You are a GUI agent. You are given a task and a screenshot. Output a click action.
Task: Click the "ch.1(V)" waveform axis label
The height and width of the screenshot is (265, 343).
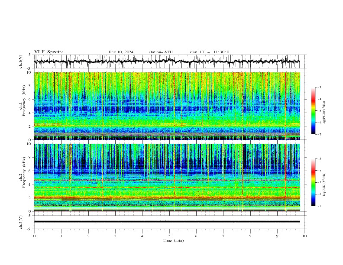click(x=21, y=61)
